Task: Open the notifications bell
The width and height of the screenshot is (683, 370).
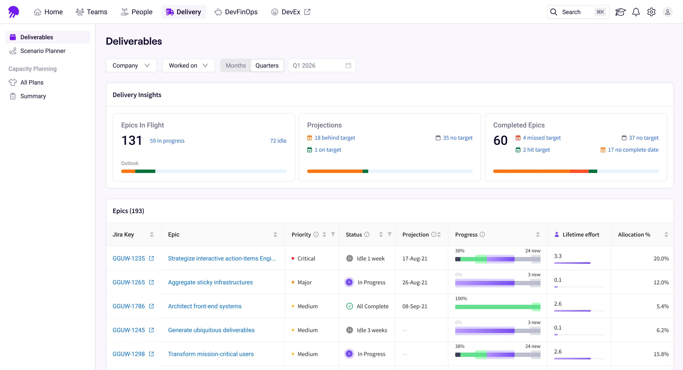Action: pyautogui.click(x=636, y=12)
